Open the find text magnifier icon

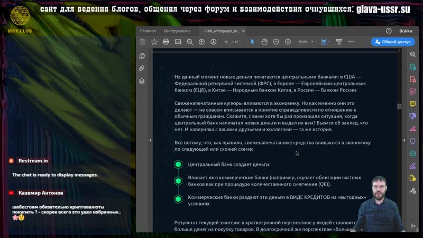(x=190, y=42)
